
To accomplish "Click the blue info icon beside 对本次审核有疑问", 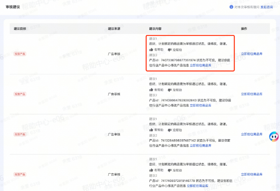I will (x=231, y=7).
